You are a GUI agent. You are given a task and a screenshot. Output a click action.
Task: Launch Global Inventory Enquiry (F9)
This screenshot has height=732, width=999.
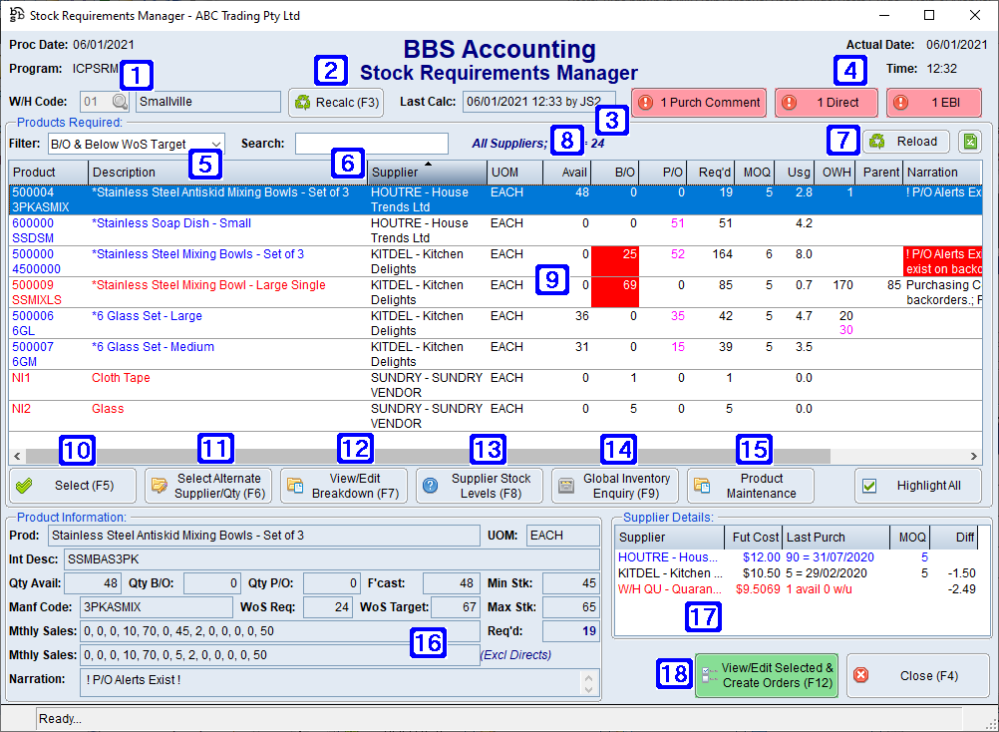(614, 486)
